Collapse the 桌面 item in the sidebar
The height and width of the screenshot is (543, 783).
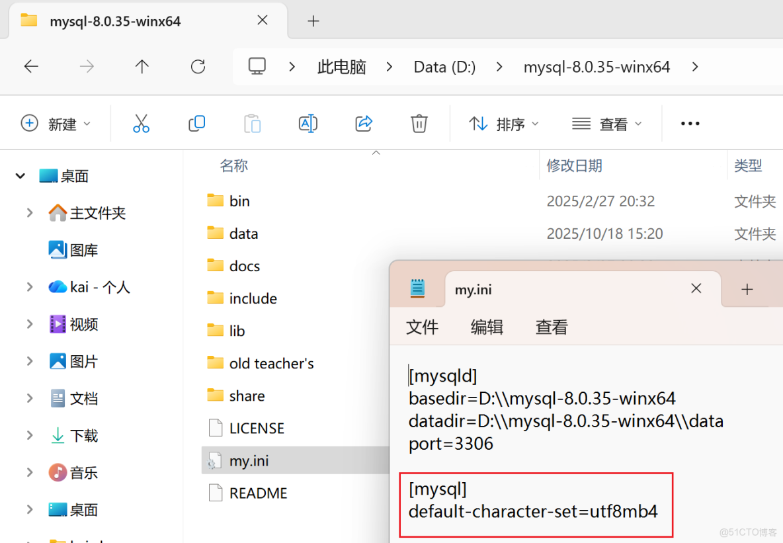[20, 175]
